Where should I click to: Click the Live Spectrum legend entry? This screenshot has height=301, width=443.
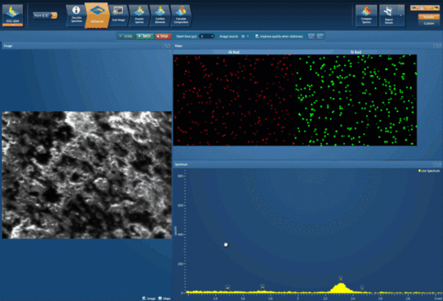[x=429, y=171]
